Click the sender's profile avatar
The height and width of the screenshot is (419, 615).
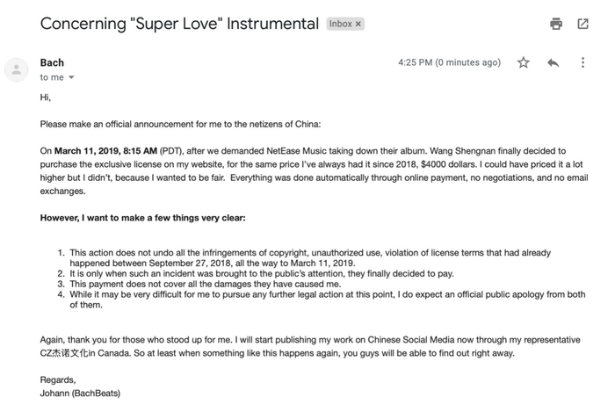point(17,69)
